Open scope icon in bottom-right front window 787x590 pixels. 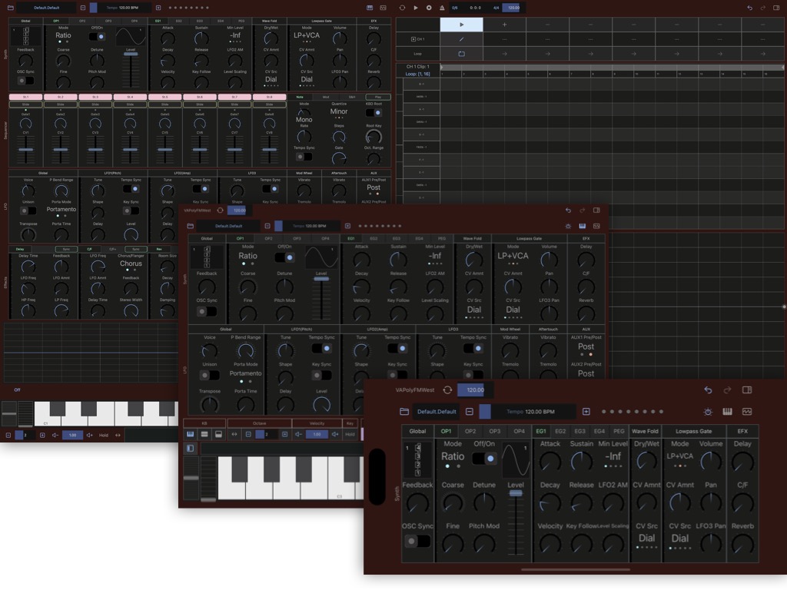click(x=747, y=412)
